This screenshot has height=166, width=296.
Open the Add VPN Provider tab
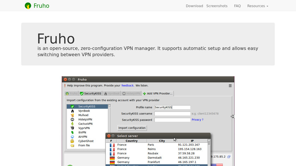(x=158, y=94)
